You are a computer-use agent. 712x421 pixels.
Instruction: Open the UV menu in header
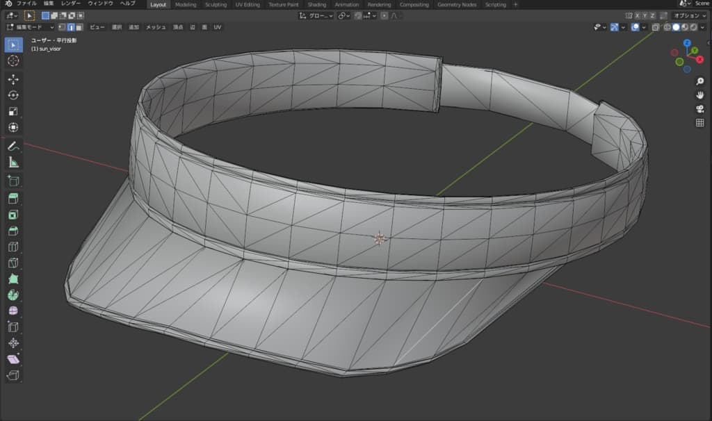pyautogui.click(x=218, y=27)
